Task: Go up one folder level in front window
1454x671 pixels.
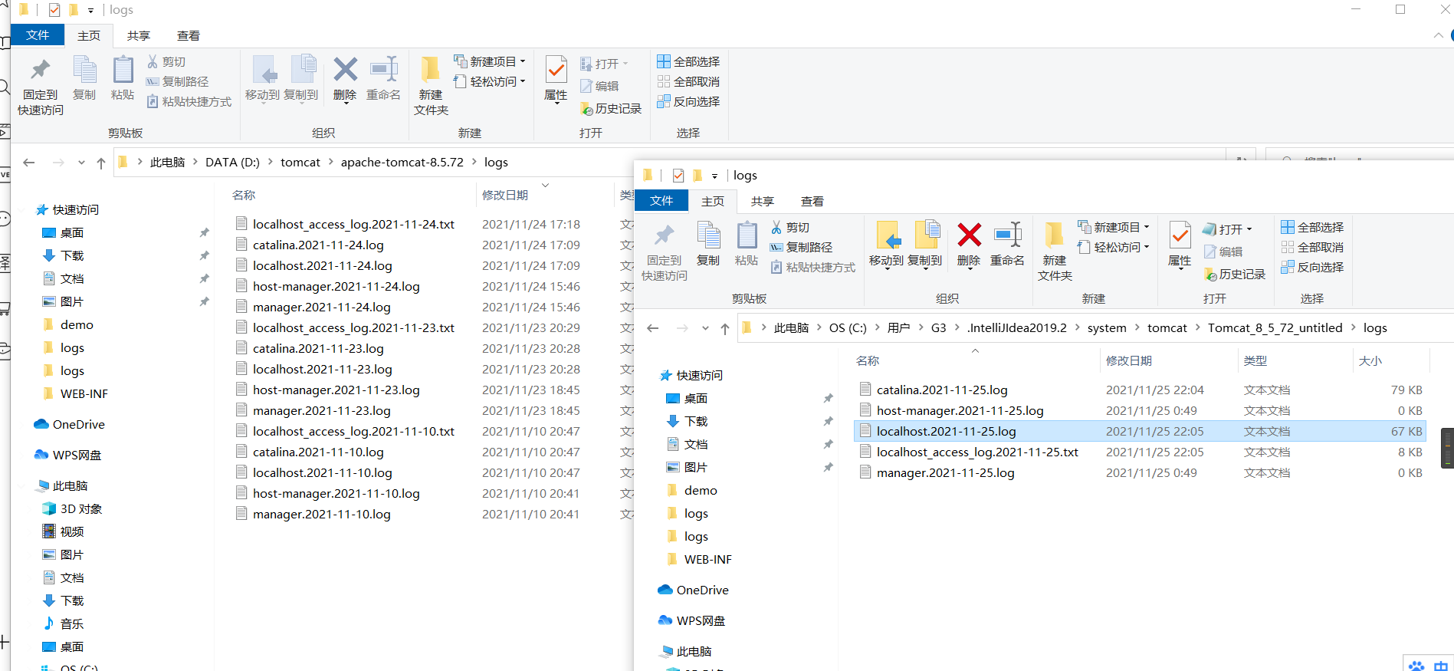Action: 725,328
